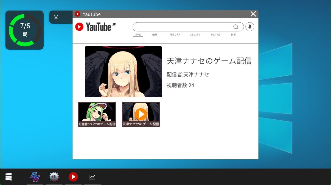Check the 7/6 朝 progress ring widget
331x185 pixels.
click(25, 30)
